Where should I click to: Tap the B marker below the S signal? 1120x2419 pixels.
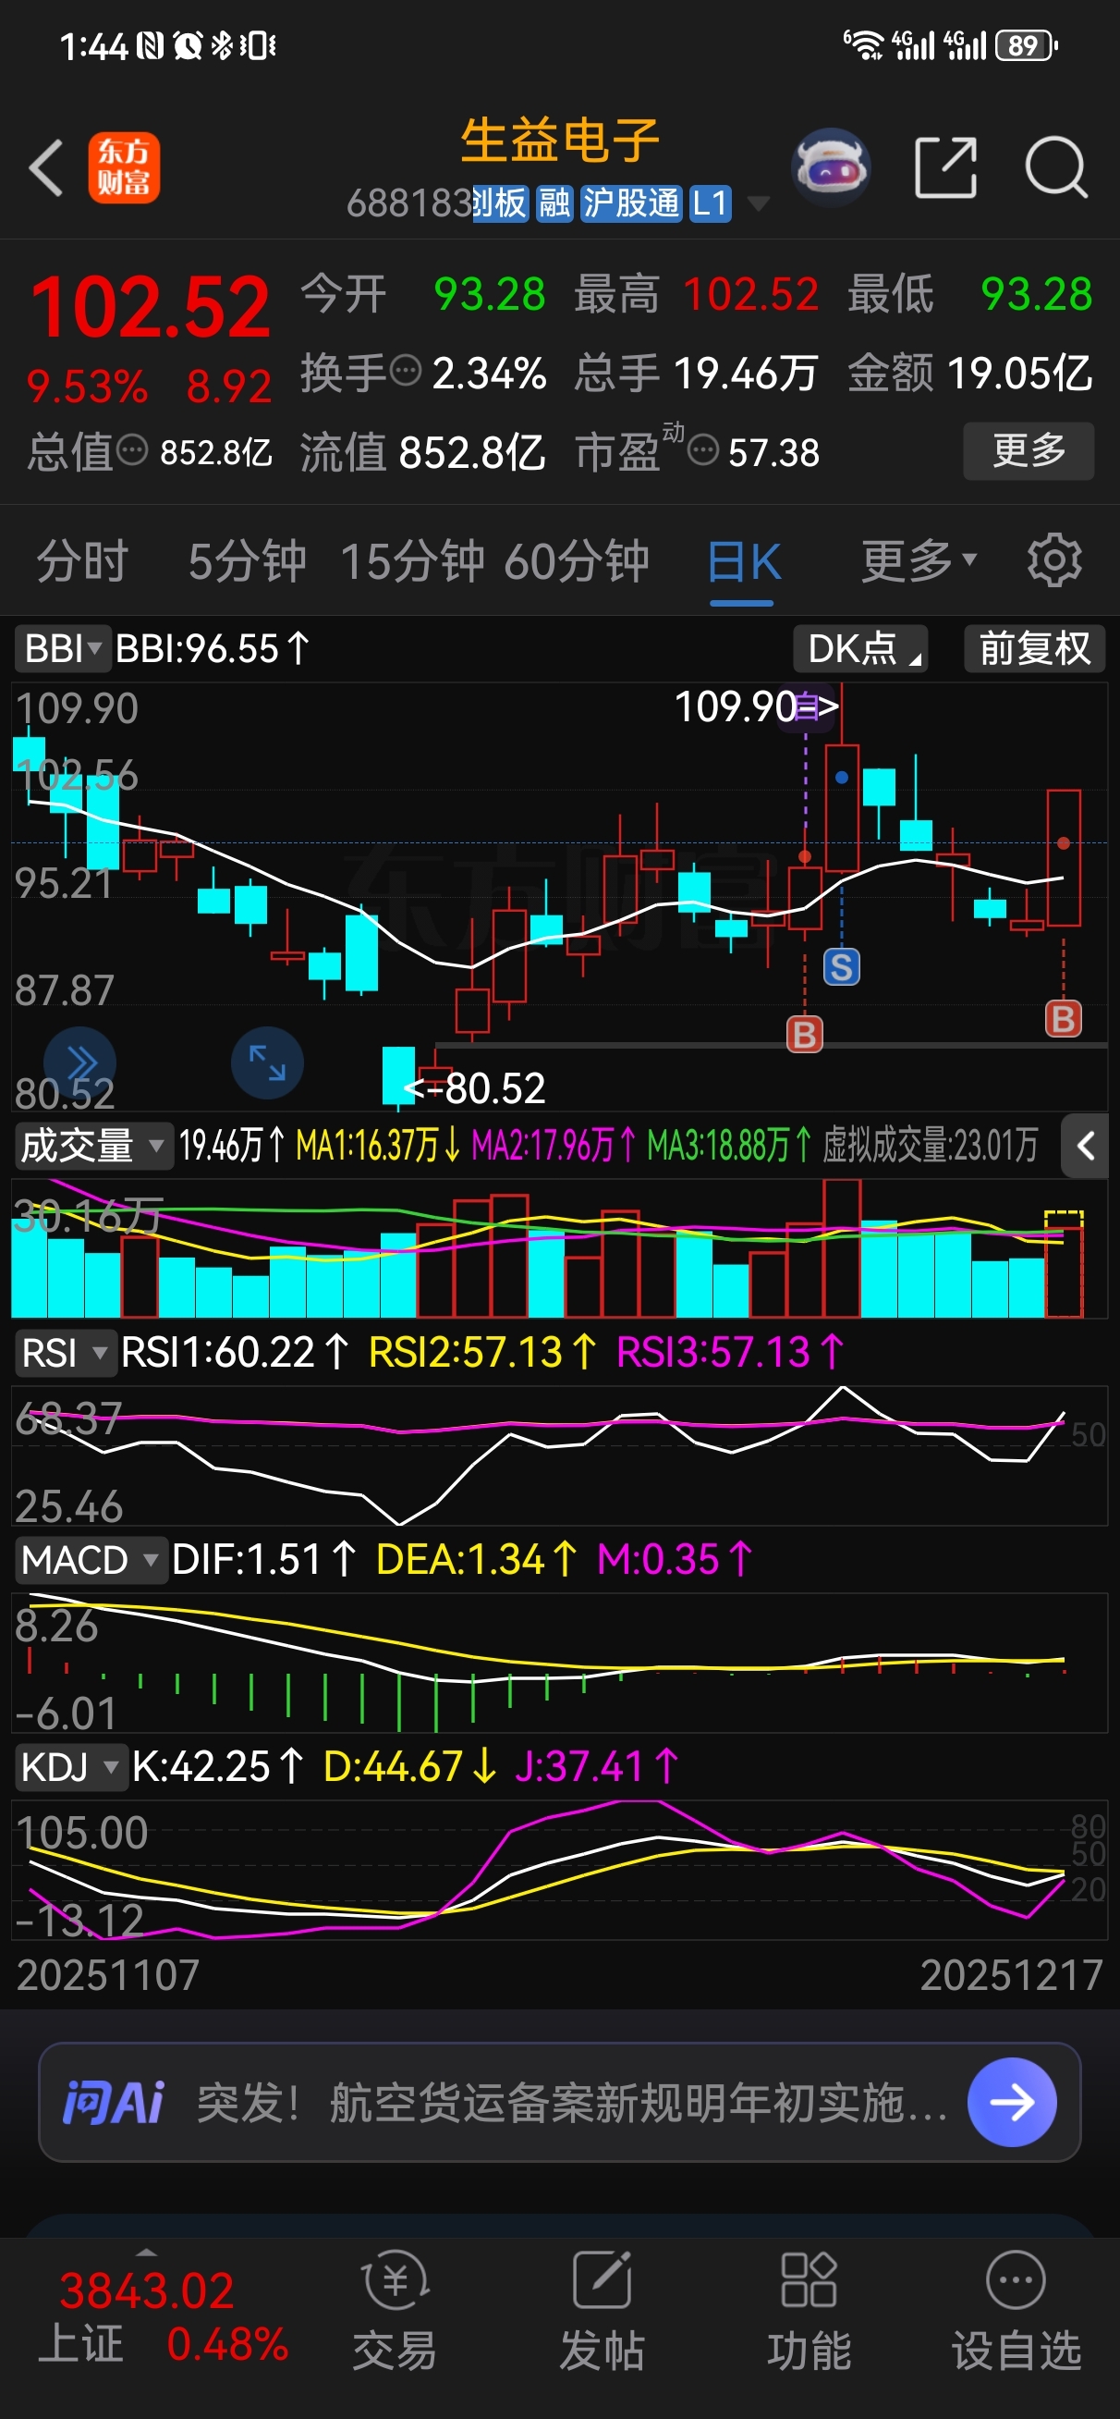pyautogui.click(x=805, y=1035)
